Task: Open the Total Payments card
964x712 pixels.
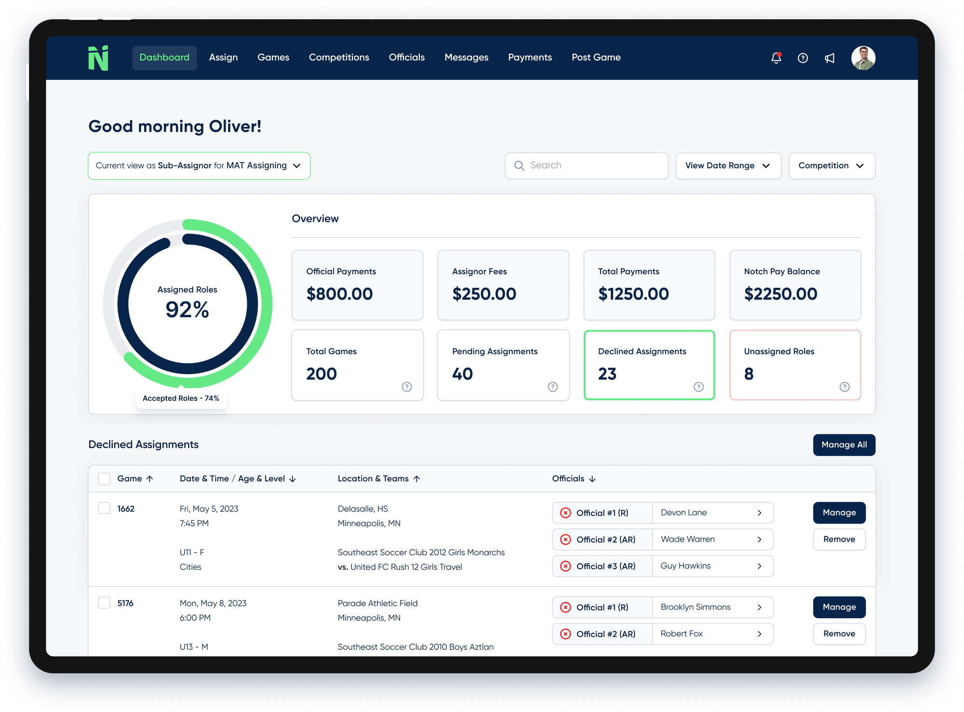Action: [649, 285]
